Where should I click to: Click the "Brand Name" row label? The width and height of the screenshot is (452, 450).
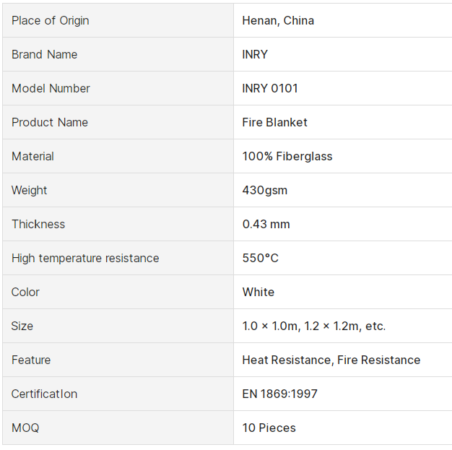(44, 54)
